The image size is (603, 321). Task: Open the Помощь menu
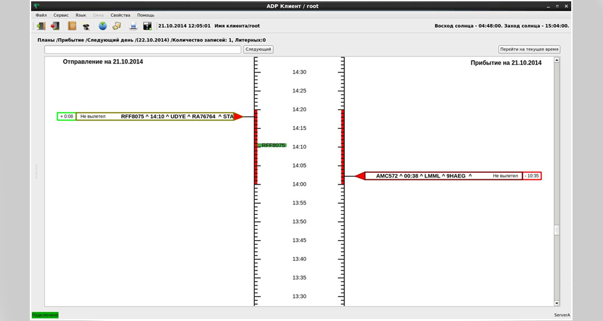[145, 15]
